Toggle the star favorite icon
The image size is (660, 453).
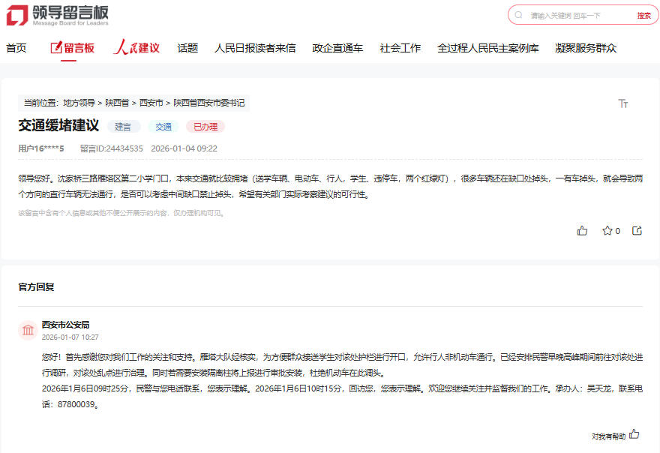click(607, 231)
